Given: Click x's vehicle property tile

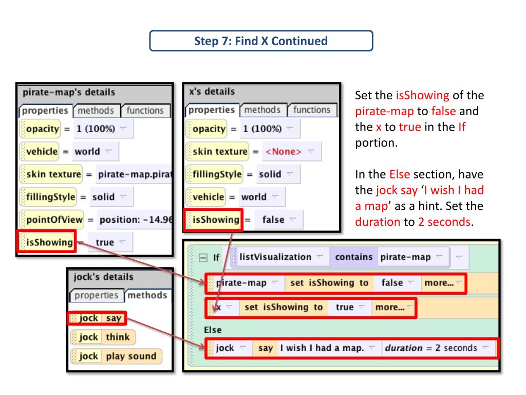Looking at the screenshot, I should coord(205,197).
